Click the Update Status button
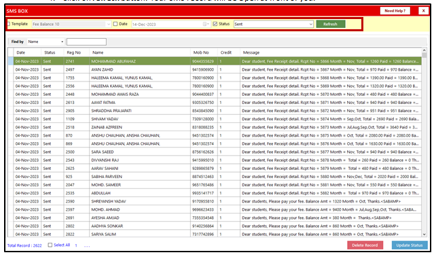 (x=410, y=245)
